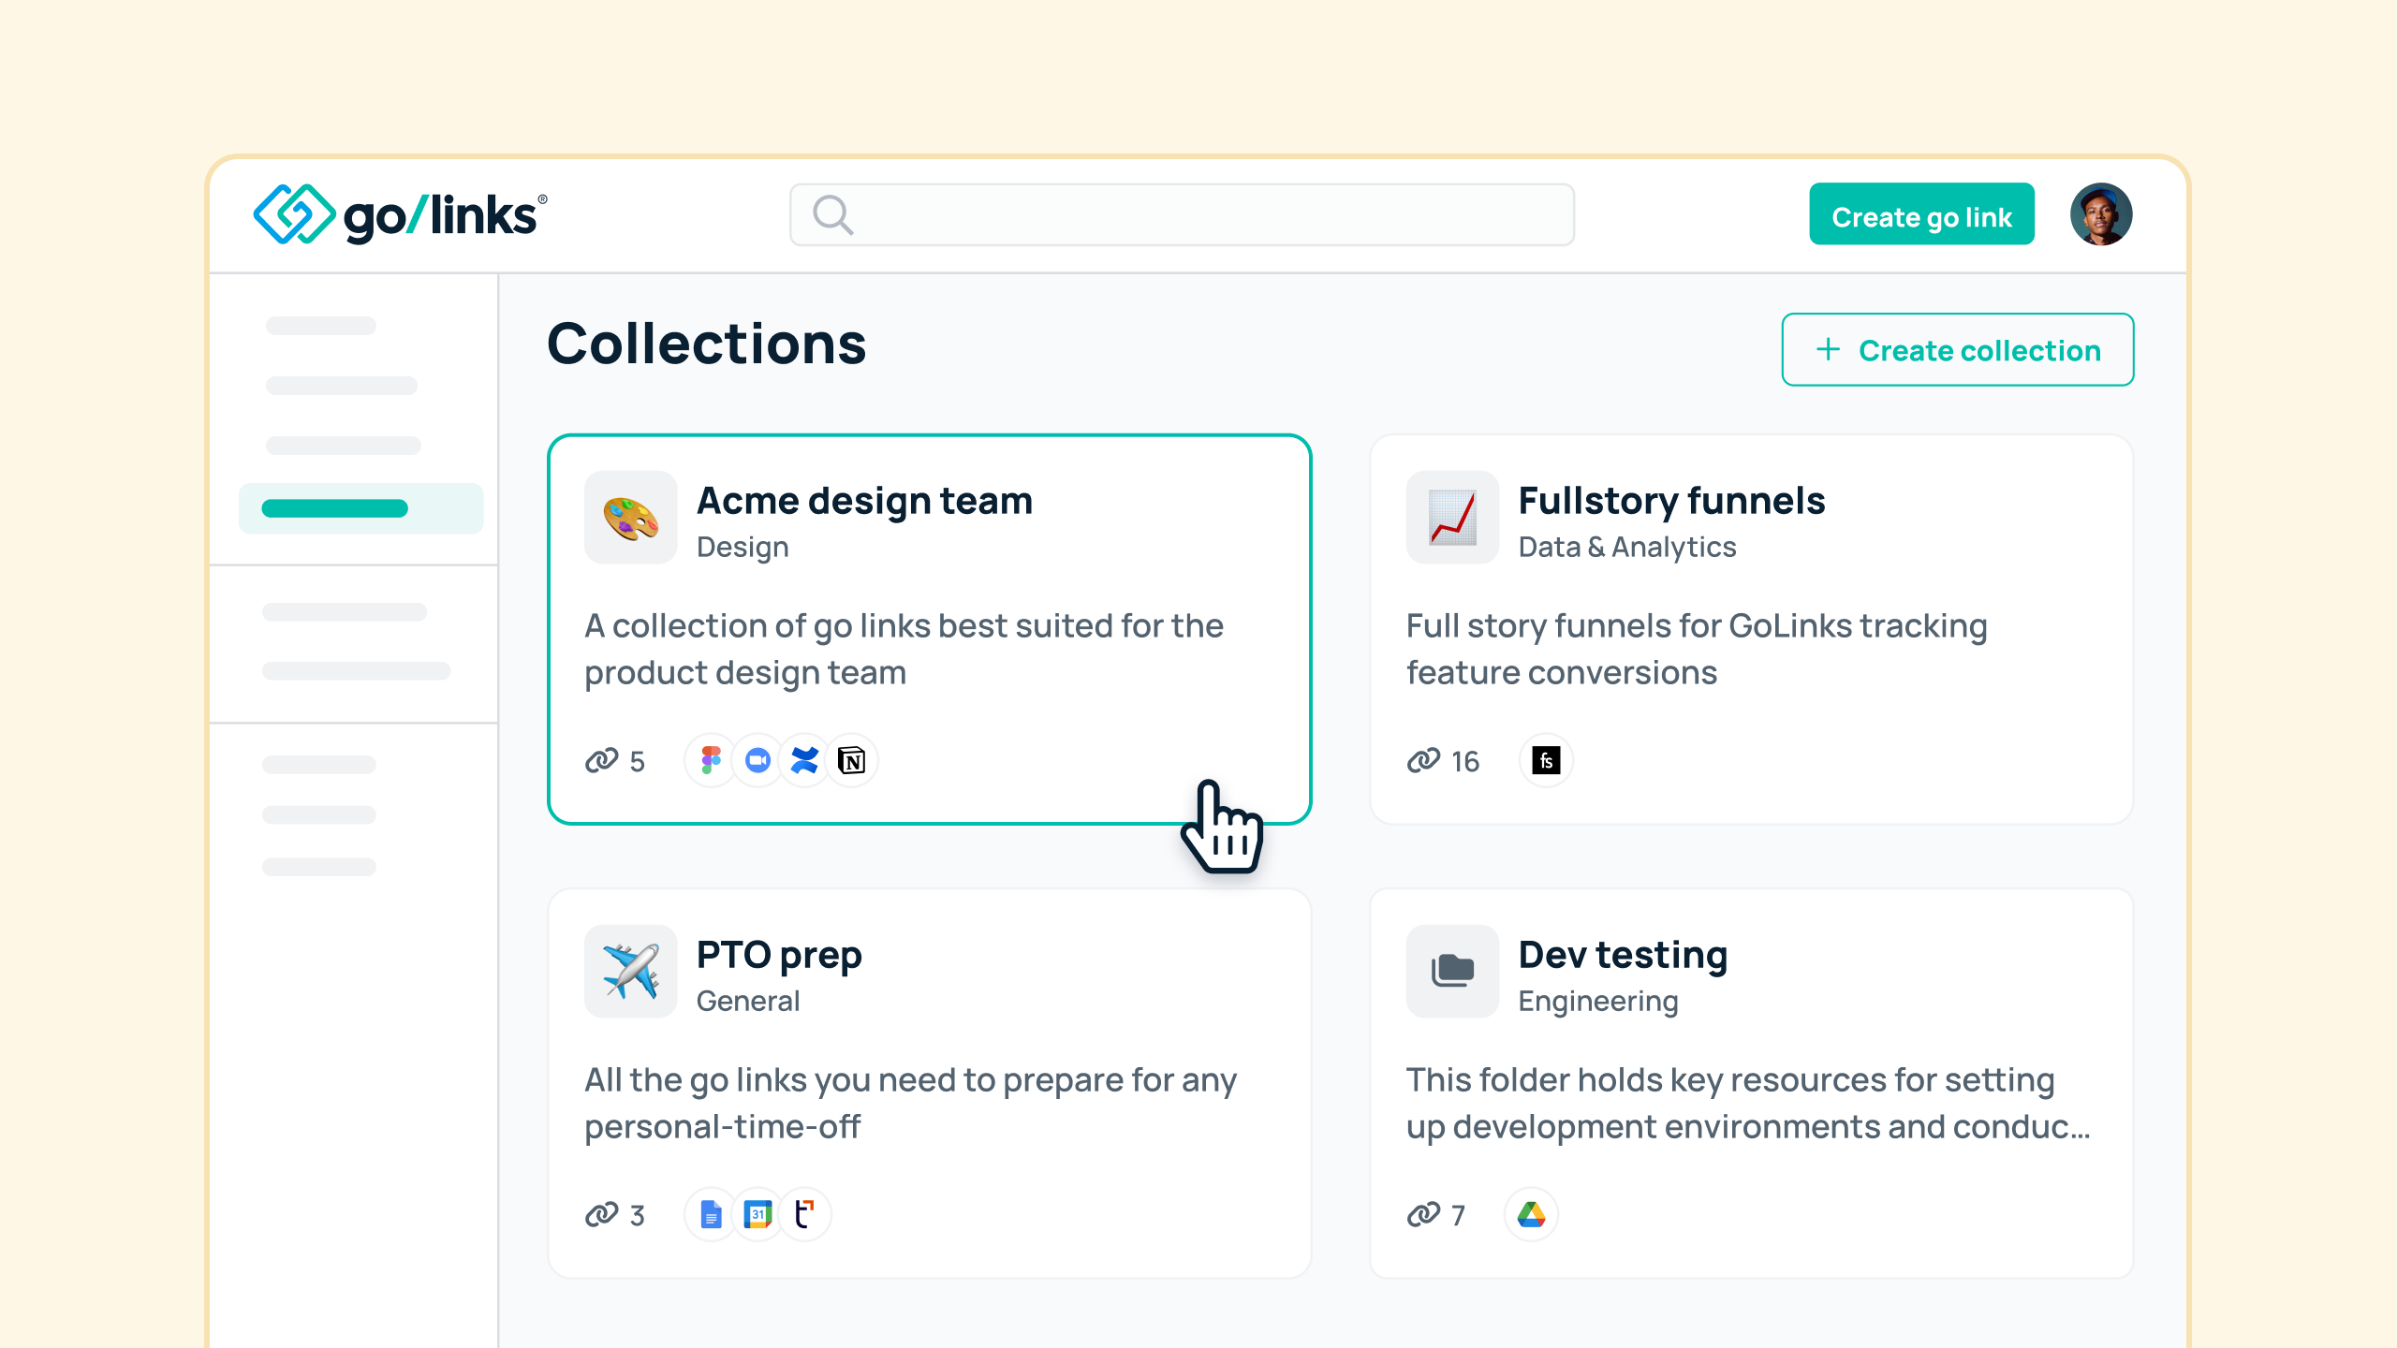Viewport: 2397px width, 1348px height.
Task: Click the FullStory icon on Fullstory funnels card
Action: (x=1546, y=760)
